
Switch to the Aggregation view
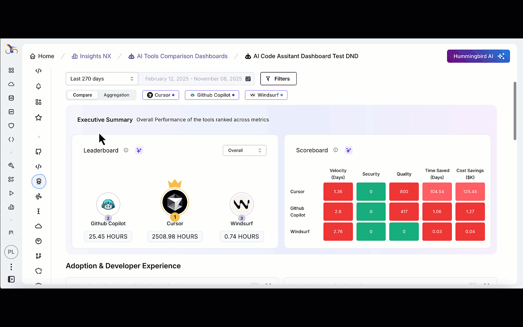click(x=116, y=95)
